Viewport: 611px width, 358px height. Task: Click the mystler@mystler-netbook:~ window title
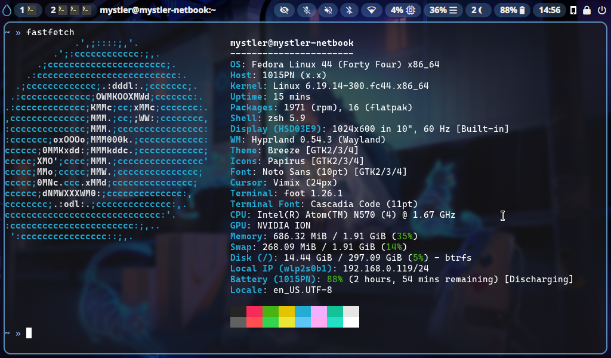point(158,10)
